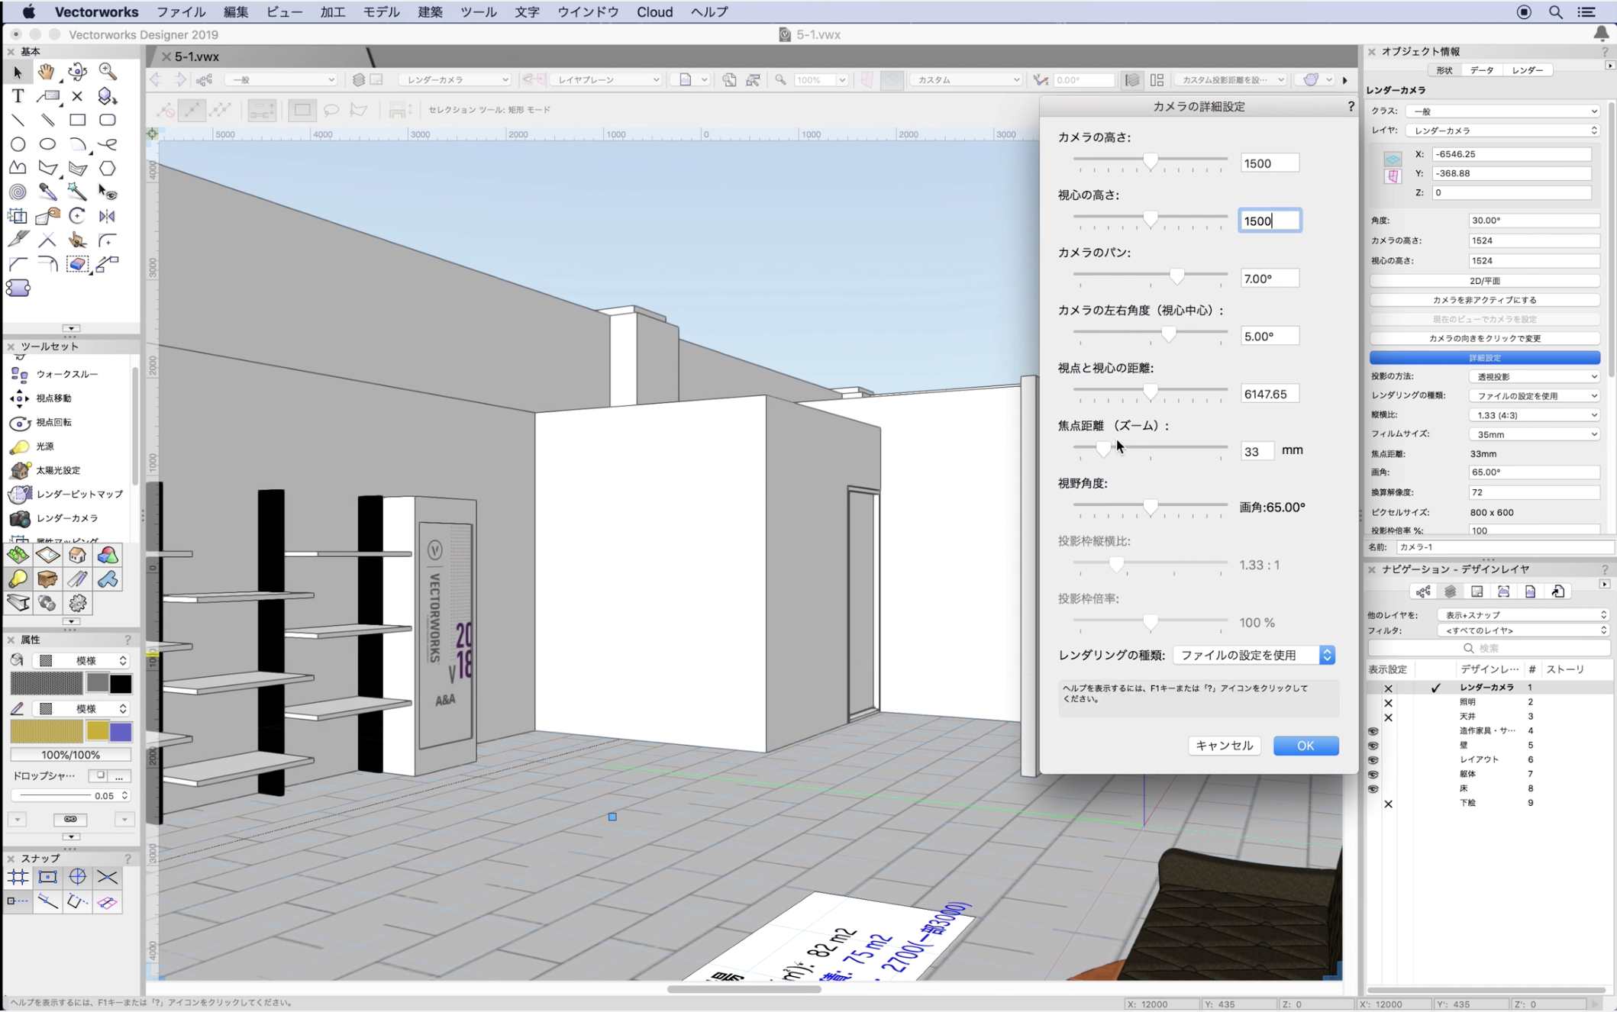This screenshot has width=1617, height=1012.
Task: Click the 焦点距離 (ズーム) slider handle
Action: click(1103, 449)
